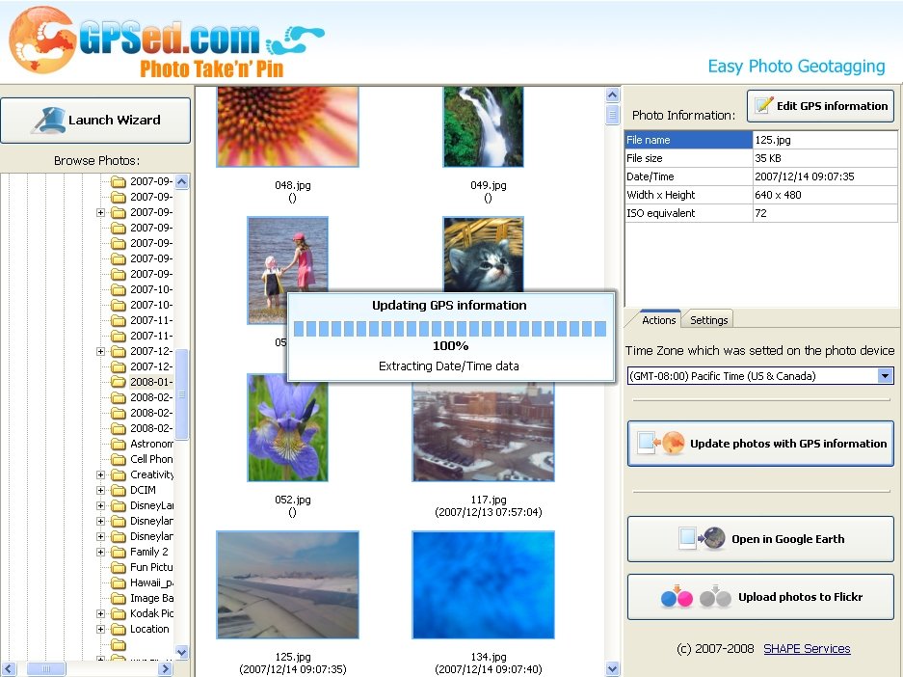Image resolution: width=903 pixels, height=677 pixels.
Task: Expand the Kodak Pic folder node
Action: tap(101, 613)
